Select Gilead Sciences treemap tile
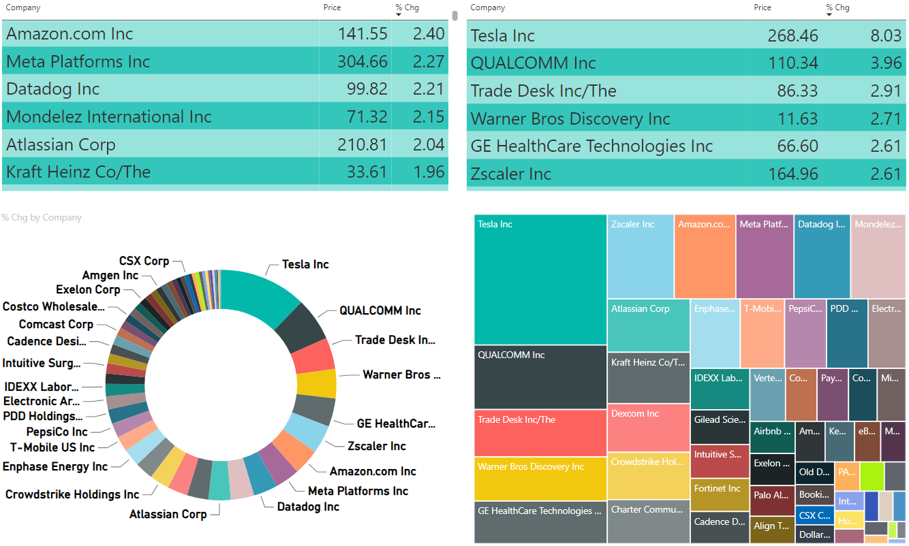The image size is (909, 546). (720, 428)
